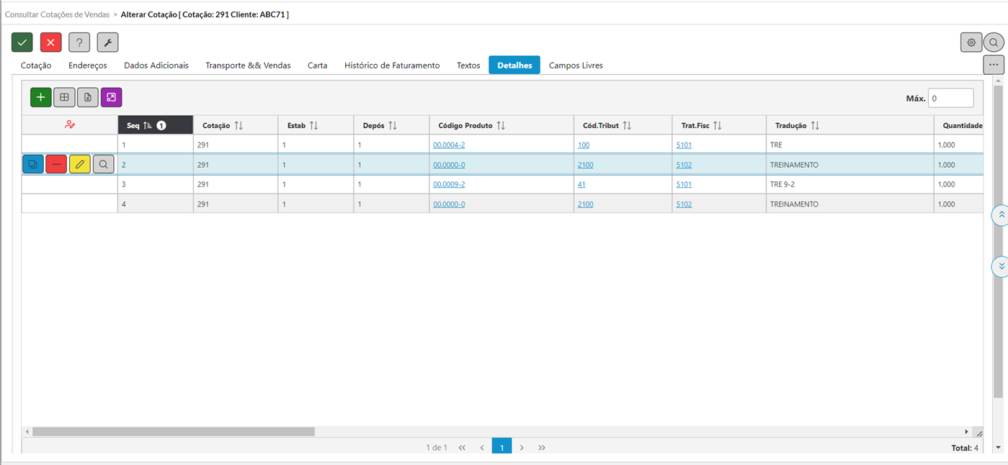View row 2 details with magnifier icon

[104, 165]
